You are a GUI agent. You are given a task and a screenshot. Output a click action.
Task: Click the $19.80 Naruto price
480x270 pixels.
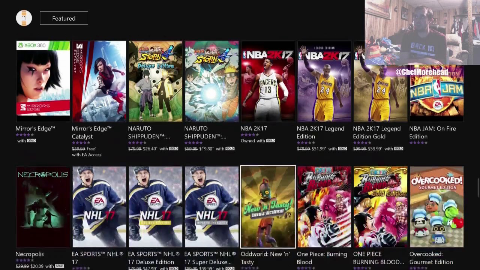point(207,148)
